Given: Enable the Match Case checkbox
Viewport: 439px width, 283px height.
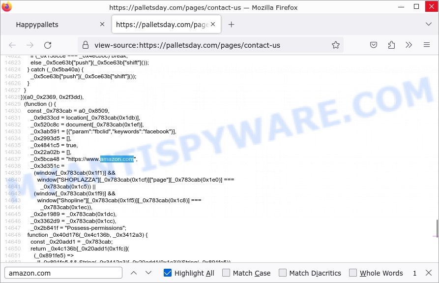Looking at the screenshot, I should coord(226,273).
